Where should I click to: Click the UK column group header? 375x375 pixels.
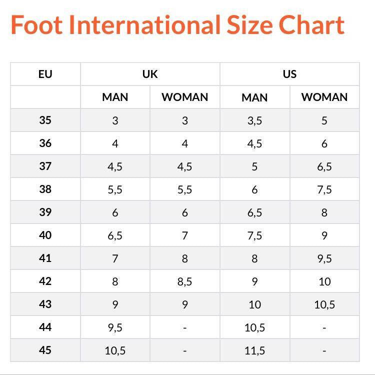click(150, 74)
